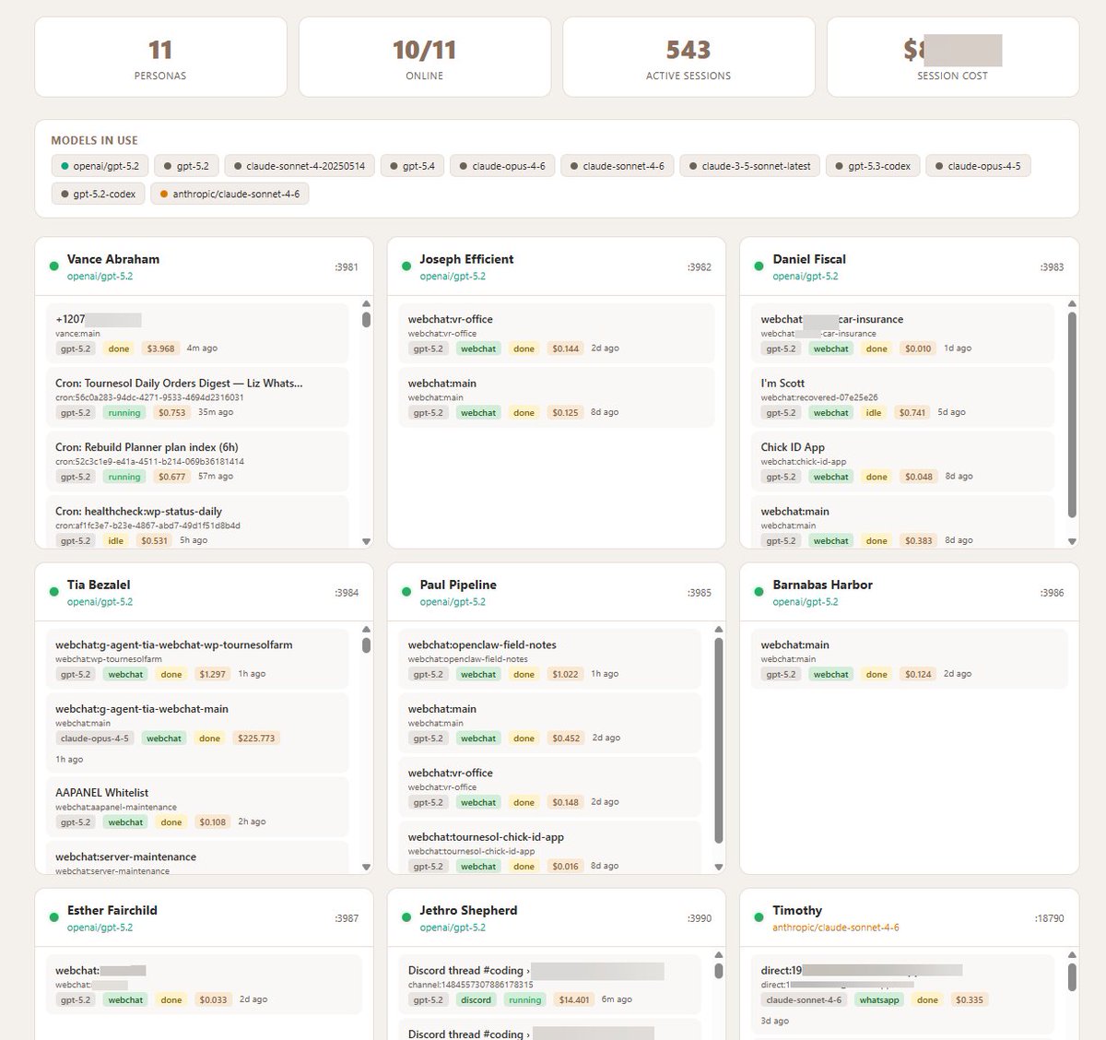The width and height of the screenshot is (1106, 1040).
Task: Click Timothy's green status dot
Action: tap(759, 917)
